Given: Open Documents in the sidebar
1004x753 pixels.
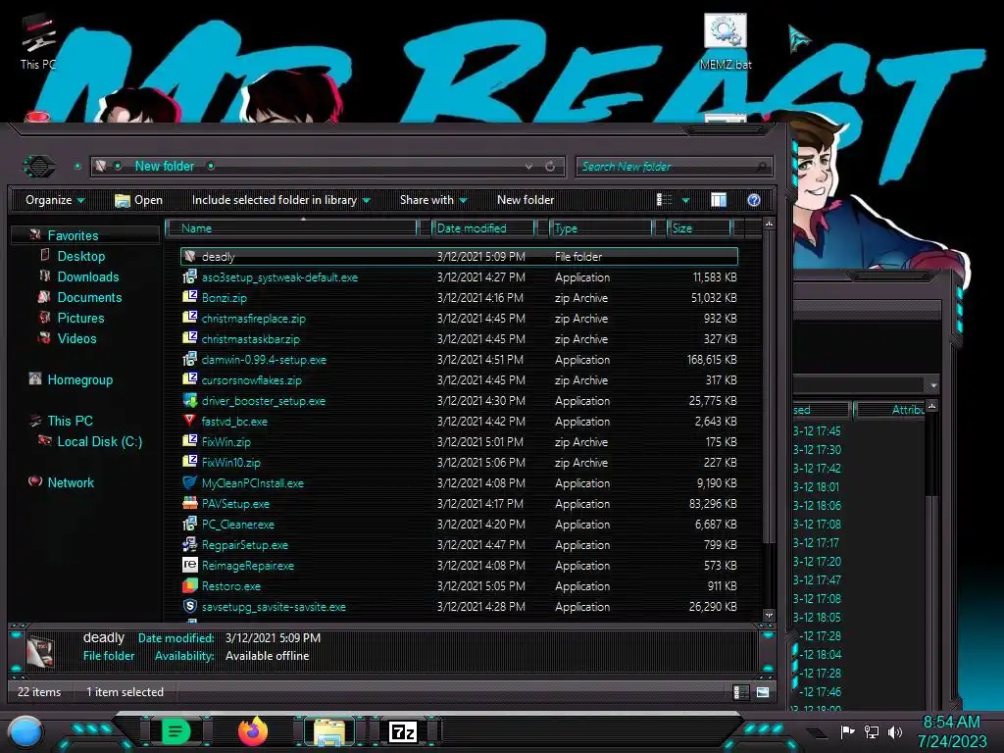Looking at the screenshot, I should click(x=89, y=297).
